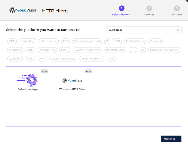Click the HTTP client title text
The width and height of the screenshot is (188, 150).
55,11
